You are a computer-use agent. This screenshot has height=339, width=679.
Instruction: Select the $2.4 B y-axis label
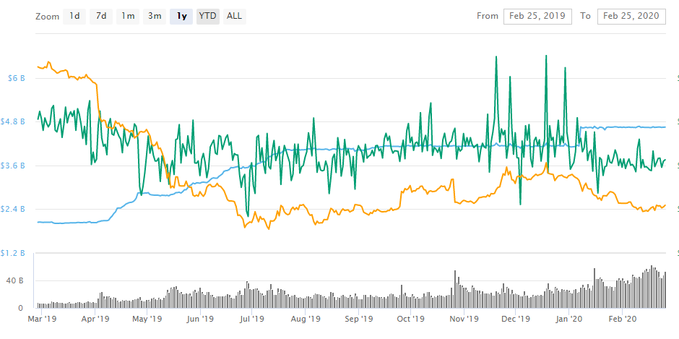[x=14, y=209]
